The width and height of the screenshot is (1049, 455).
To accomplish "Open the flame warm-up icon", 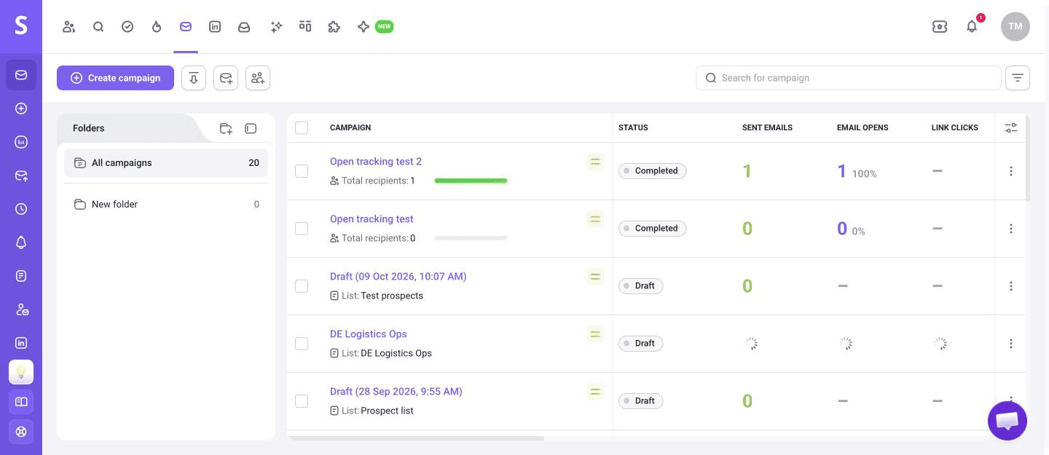I will coord(157,27).
